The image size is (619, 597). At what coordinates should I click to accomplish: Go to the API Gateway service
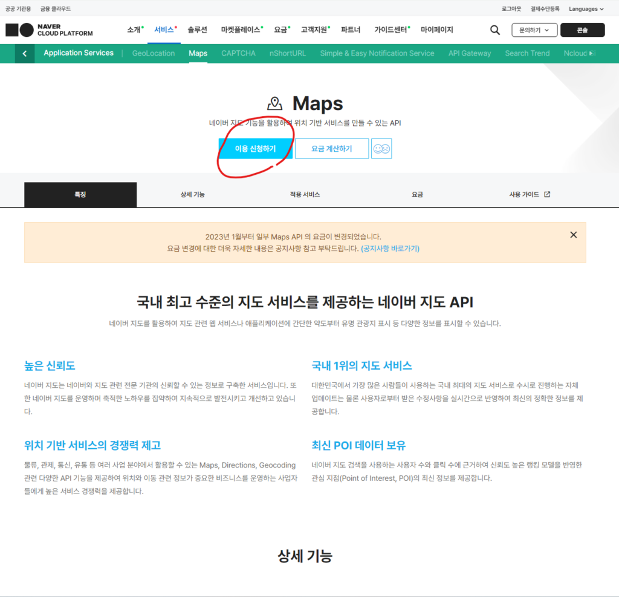469,53
